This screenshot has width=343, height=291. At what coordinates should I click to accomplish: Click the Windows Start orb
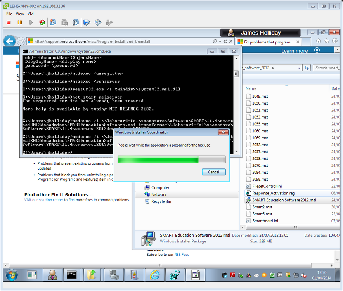[x=12, y=275]
